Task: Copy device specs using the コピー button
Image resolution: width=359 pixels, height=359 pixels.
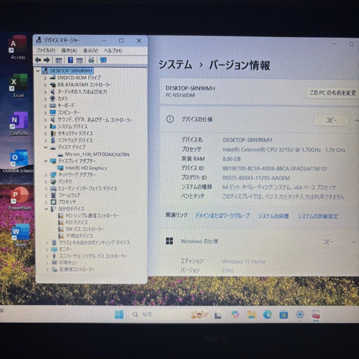Action: click(x=331, y=120)
